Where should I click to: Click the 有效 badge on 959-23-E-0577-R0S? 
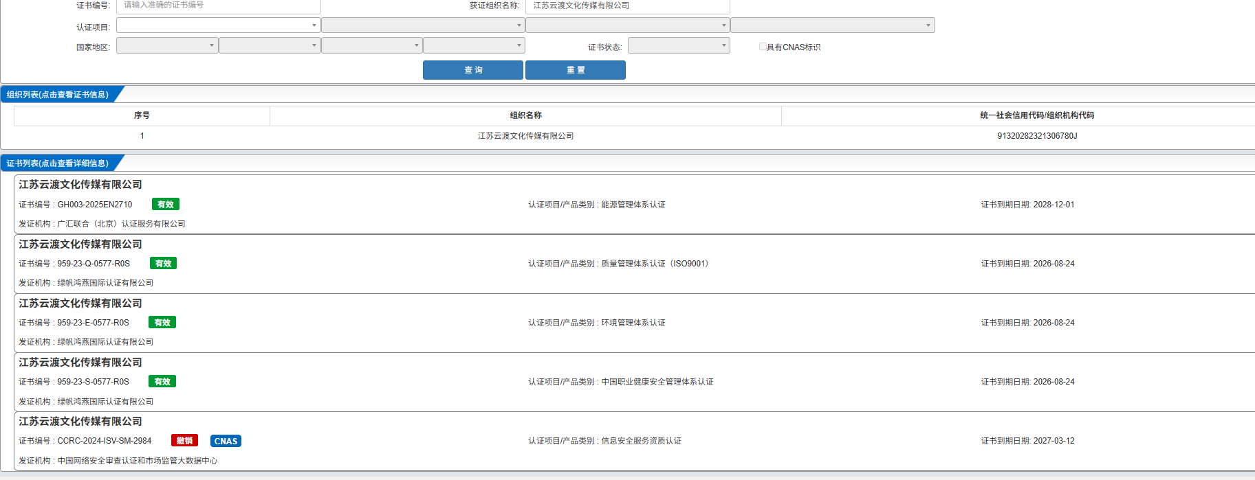(x=162, y=322)
